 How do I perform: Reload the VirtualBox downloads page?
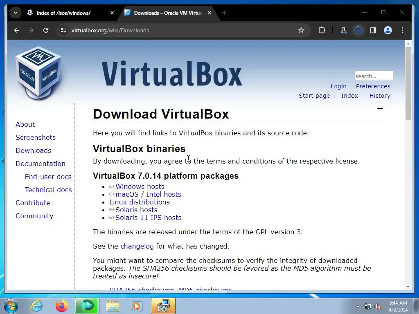[x=46, y=30]
